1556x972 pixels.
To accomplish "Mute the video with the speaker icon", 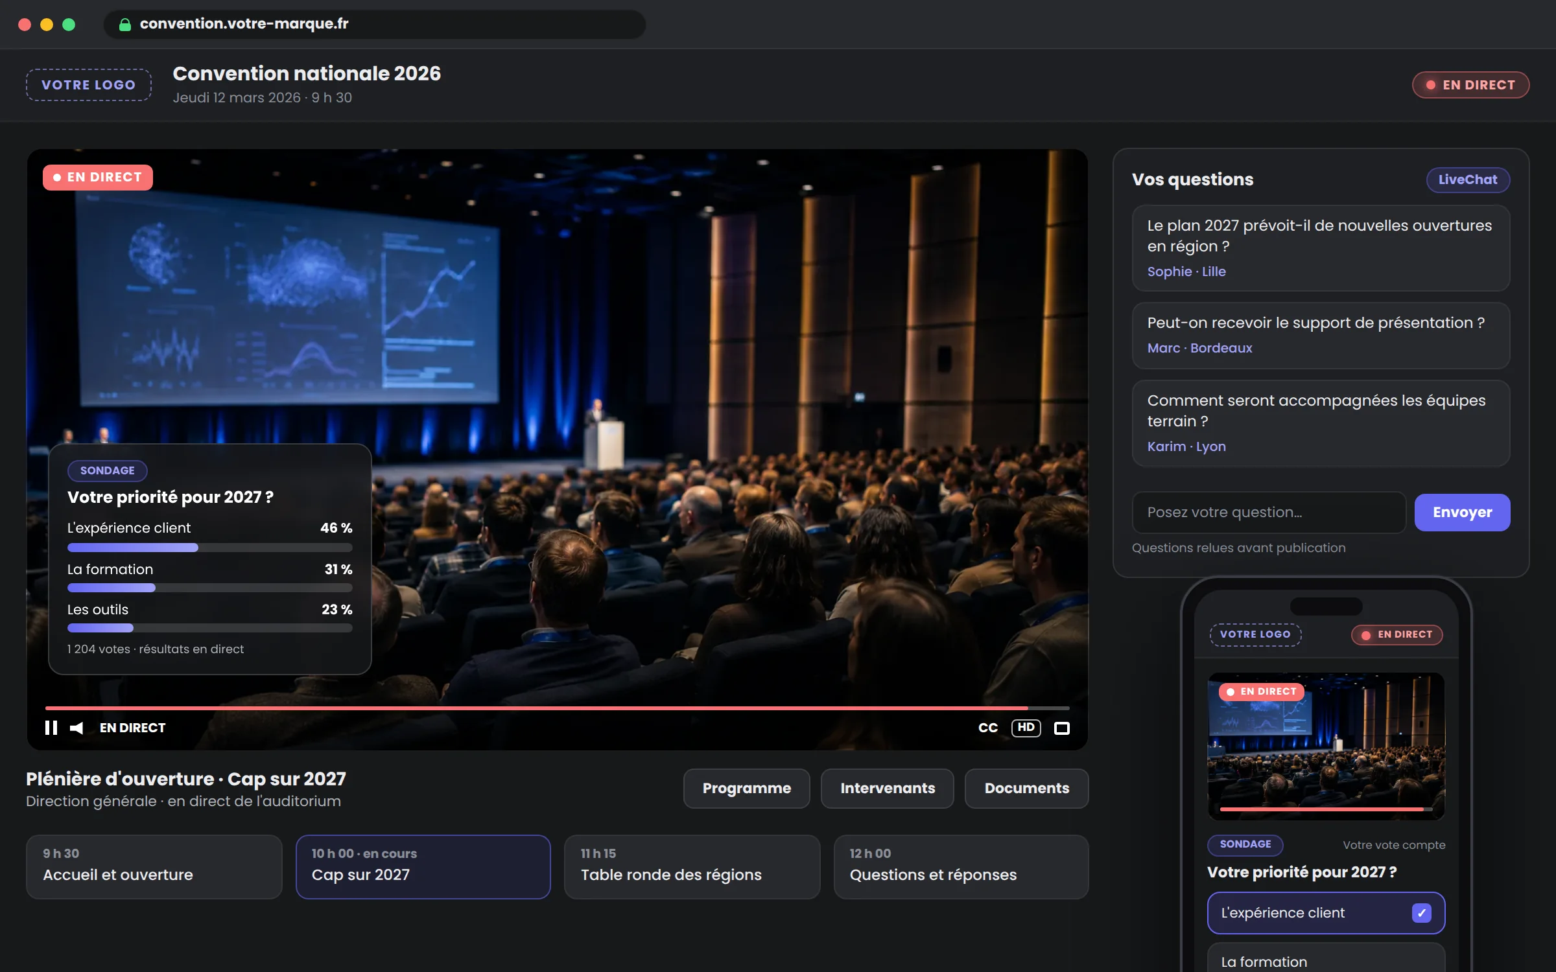I will pos(77,728).
